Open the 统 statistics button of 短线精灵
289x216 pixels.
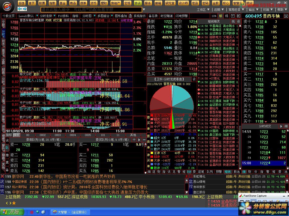233,21
